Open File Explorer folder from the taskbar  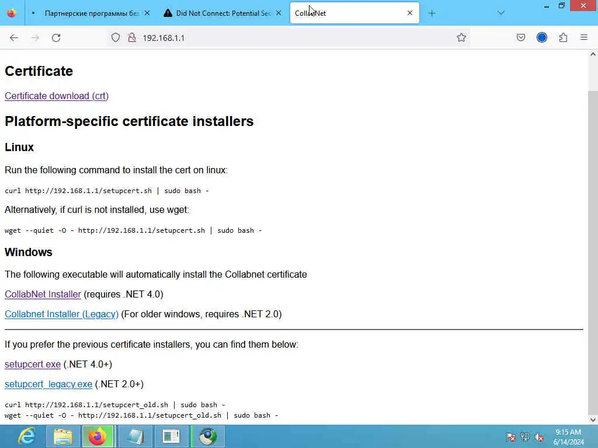tap(63, 436)
